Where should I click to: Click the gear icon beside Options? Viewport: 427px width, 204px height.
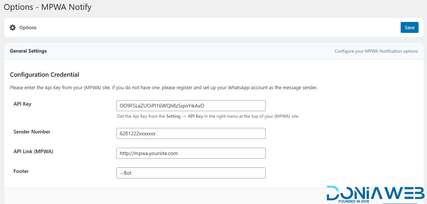(12, 27)
